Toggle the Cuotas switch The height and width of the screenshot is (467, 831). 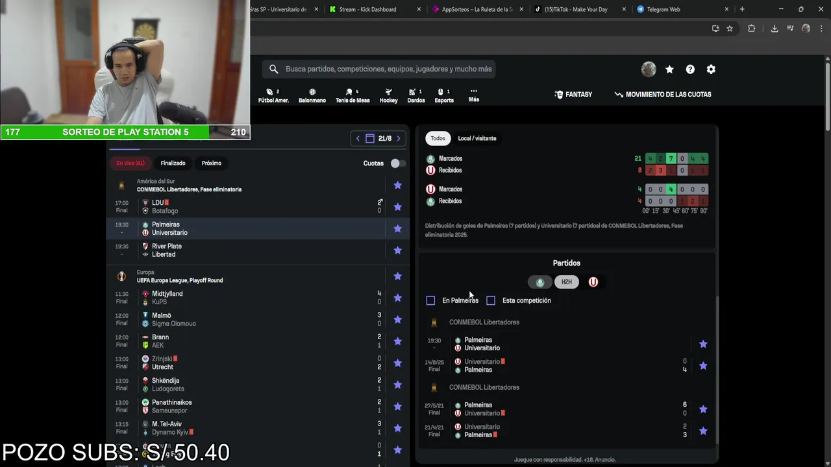pyautogui.click(x=397, y=163)
